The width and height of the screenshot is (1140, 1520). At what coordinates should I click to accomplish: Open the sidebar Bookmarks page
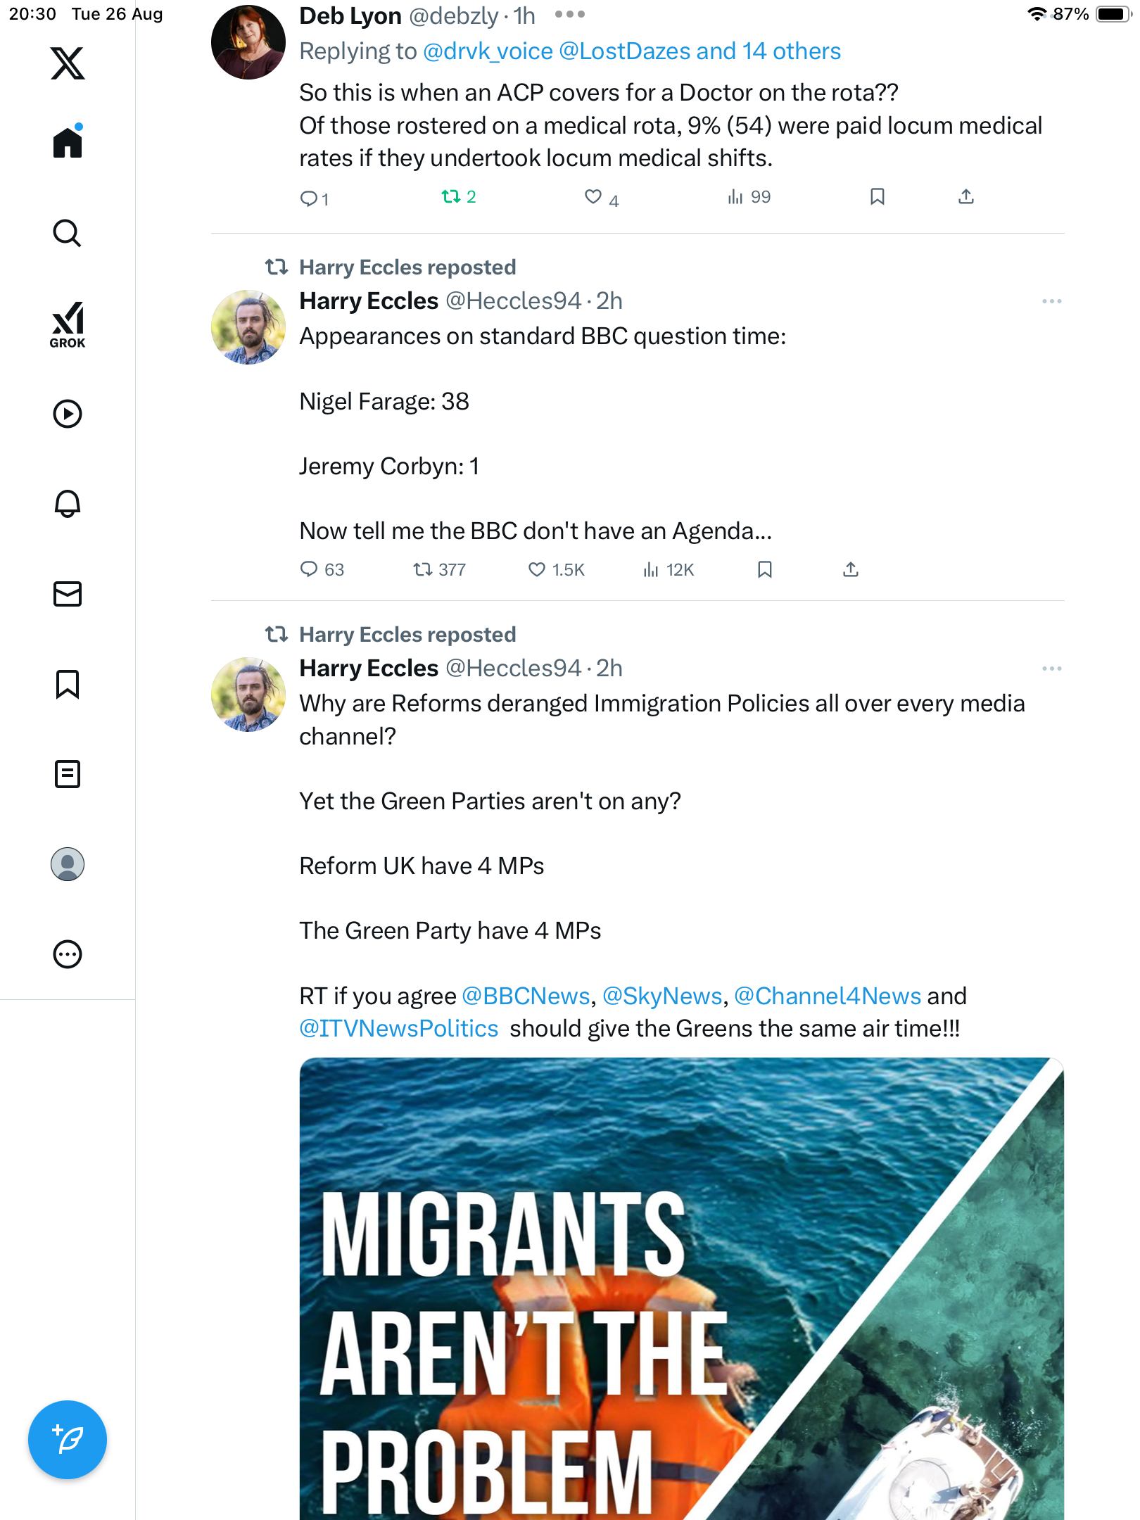point(68,684)
